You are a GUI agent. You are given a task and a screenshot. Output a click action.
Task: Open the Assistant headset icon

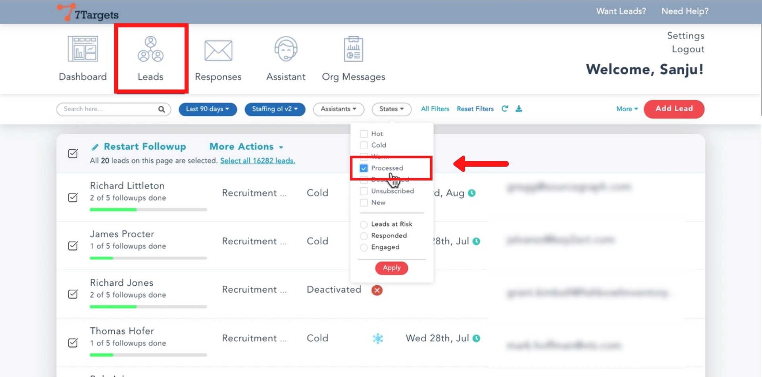coord(286,49)
